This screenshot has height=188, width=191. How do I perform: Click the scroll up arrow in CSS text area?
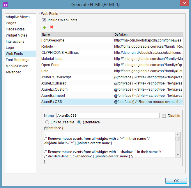click(178, 134)
